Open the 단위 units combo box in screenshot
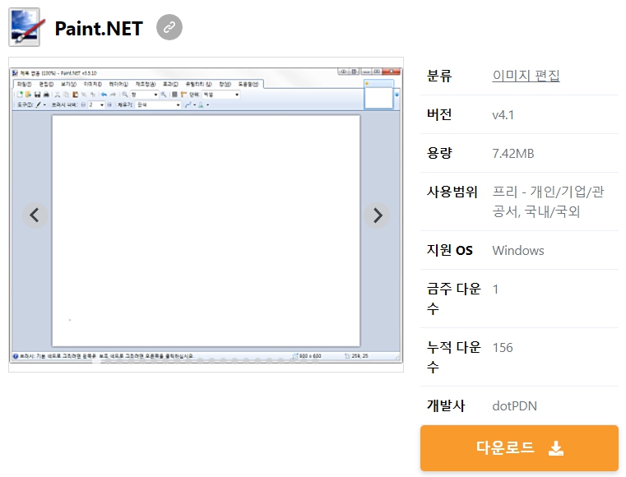This screenshot has height=477, width=626. [x=221, y=95]
